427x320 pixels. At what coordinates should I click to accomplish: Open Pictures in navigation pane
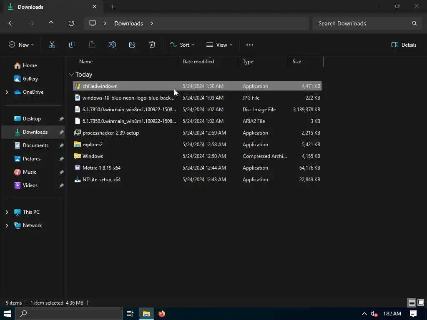coord(32,159)
